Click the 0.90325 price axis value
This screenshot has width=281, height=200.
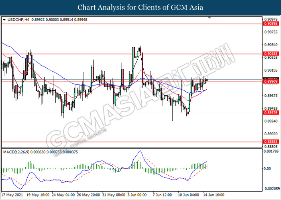click(271, 58)
